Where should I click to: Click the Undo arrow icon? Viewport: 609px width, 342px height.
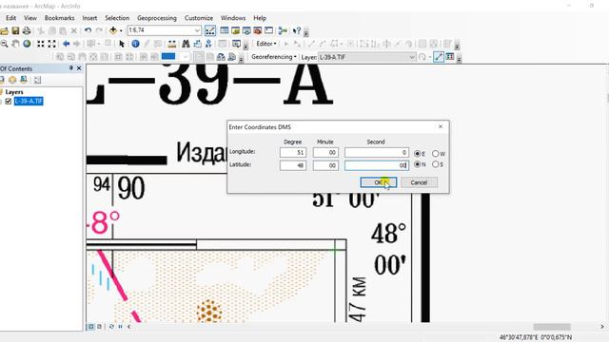click(88, 30)
